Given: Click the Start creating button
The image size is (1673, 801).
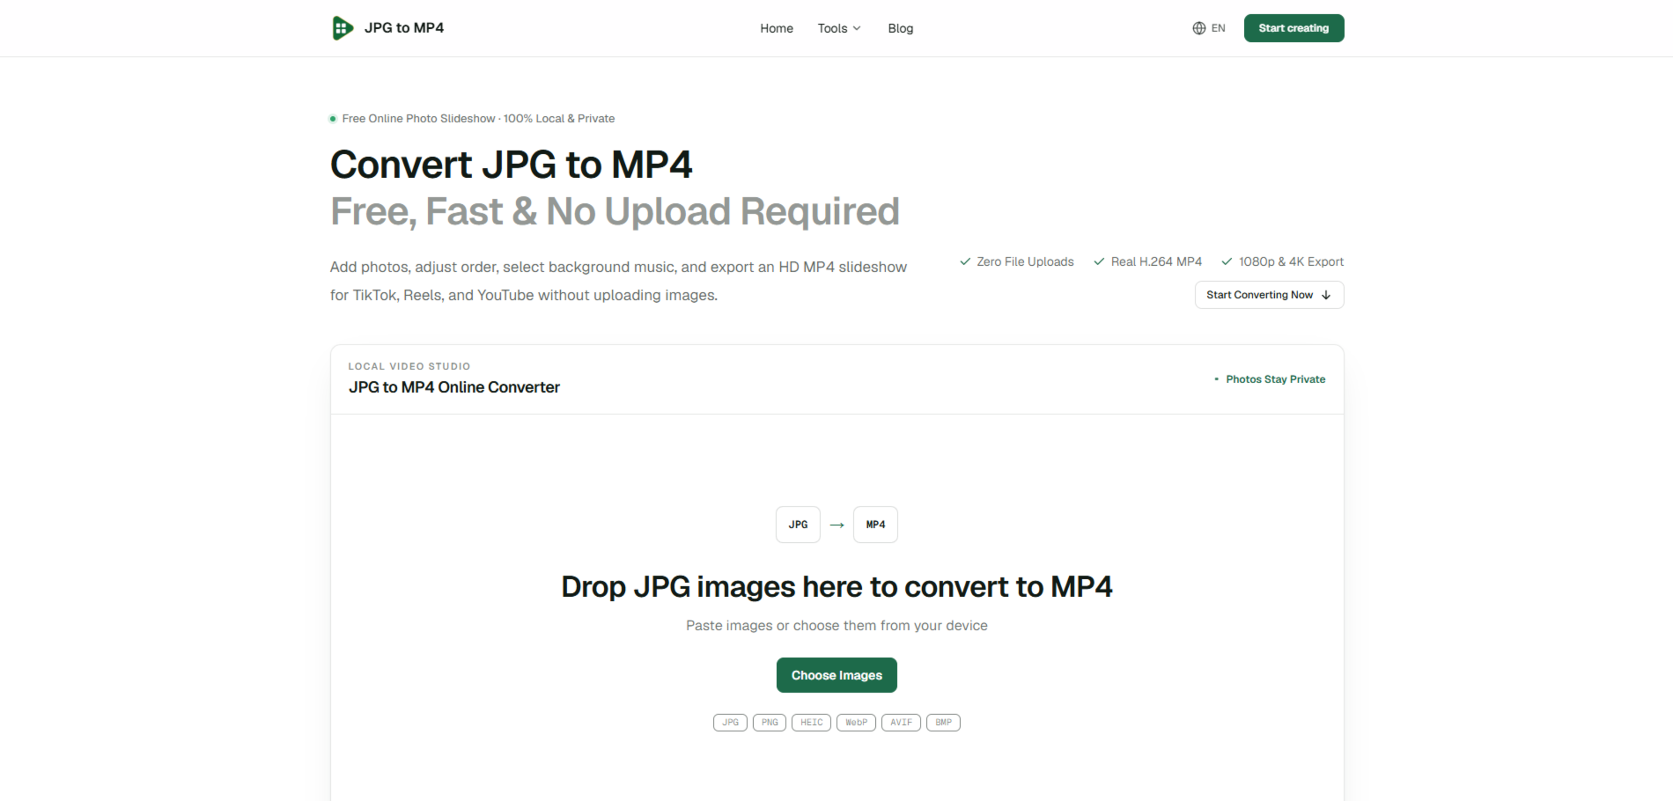Looking at the screenshot, I should point(1294,28).
